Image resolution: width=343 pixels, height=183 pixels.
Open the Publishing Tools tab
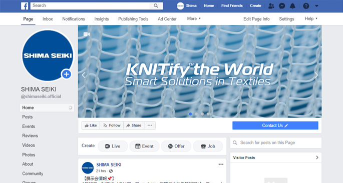pos(133,19)
